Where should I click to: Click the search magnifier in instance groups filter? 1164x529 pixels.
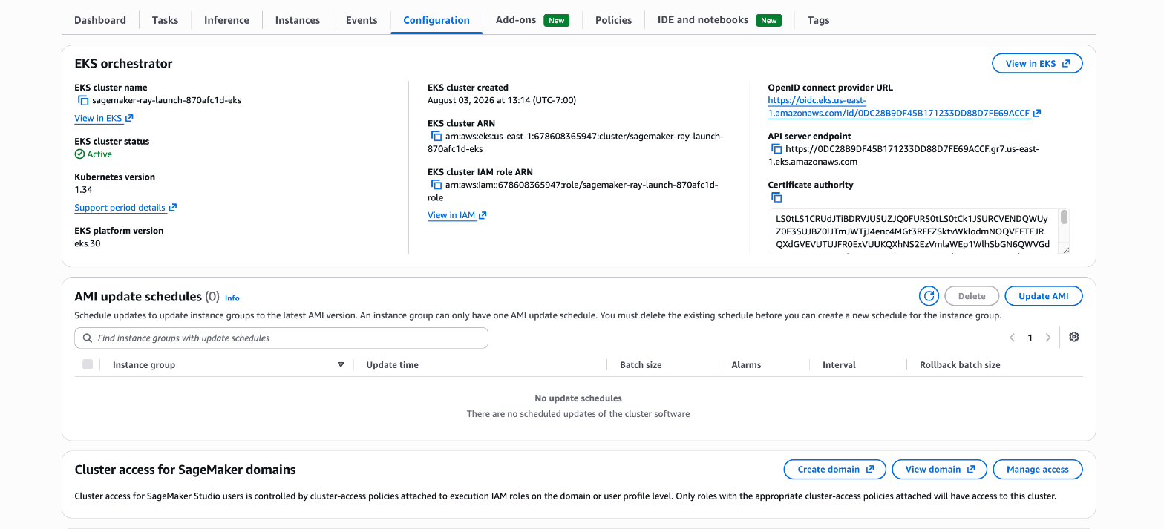[x=88, y=338]
